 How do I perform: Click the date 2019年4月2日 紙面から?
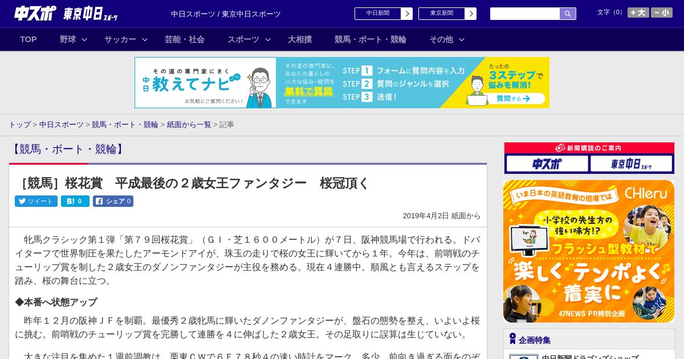coord(442,216)
